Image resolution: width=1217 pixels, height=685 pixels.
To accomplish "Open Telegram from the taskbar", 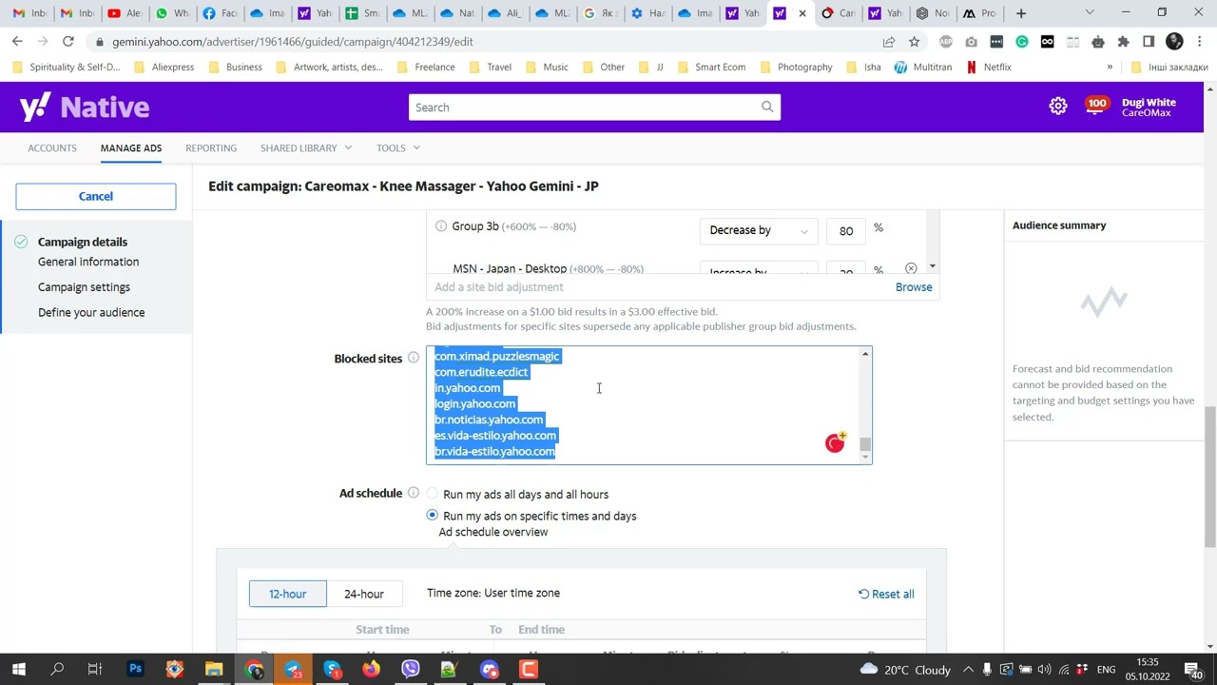I will (x=293, y=669).
